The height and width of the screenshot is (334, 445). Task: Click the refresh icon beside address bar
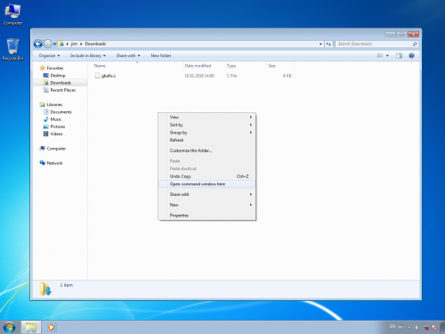coord(328,44)
